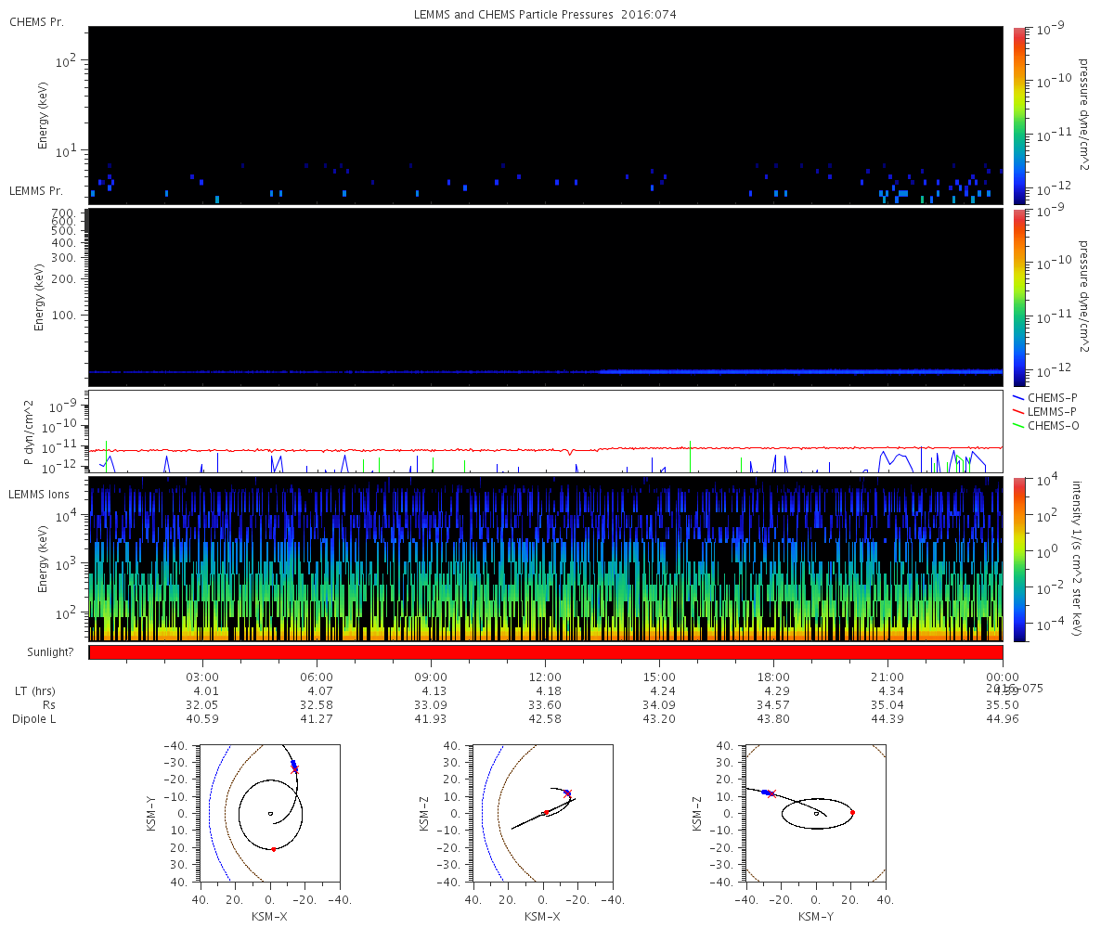Click the KSM-Y versus KSM-Z orbit plot

(815, 812)
